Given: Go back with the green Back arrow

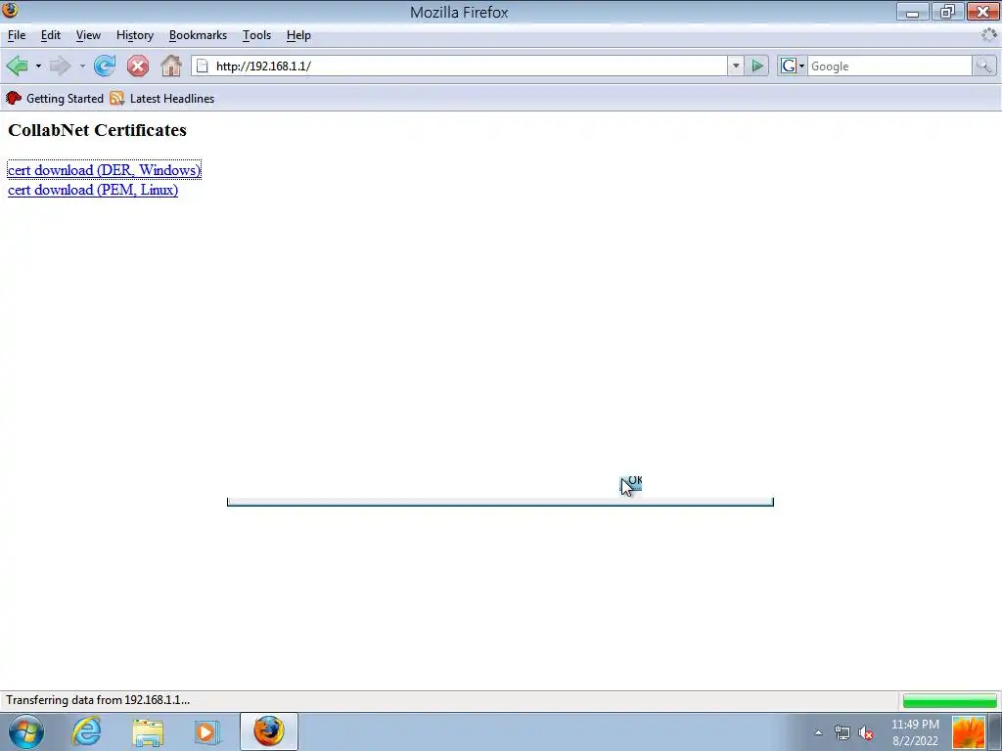Looking at the screenshot, I should (x=18, y=66).
